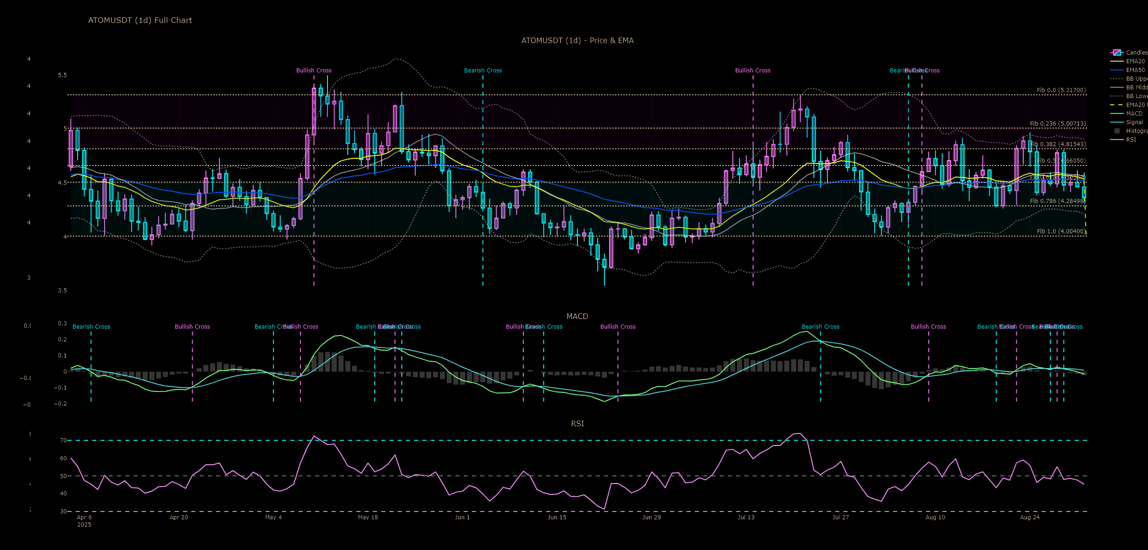This screenshot has height=550, width=1148.
Task: Click the gray Histogram legend square
Action: (1117, 131)
